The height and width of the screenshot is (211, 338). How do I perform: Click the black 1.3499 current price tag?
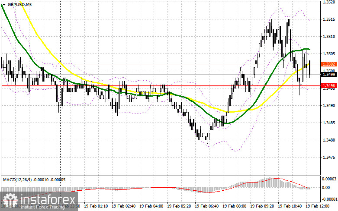pos(329,74)
